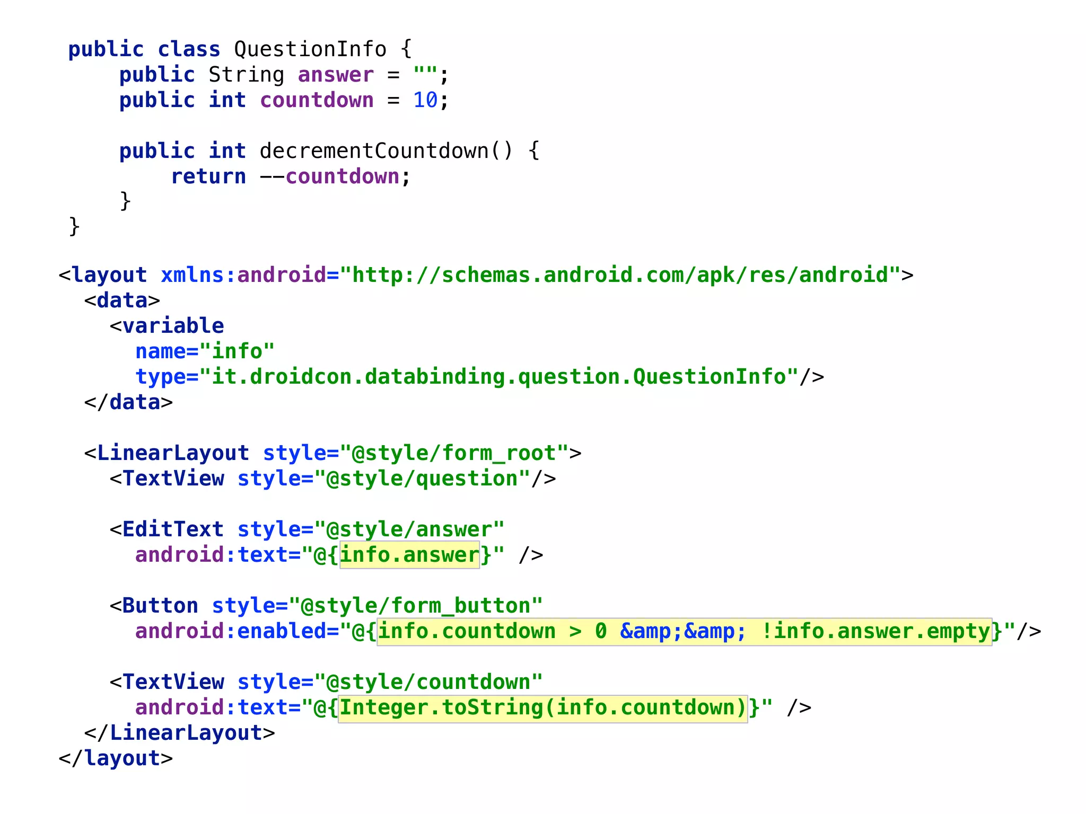This screenshot has width=1086, height=814.
Task: Click the @style/question style value
Action: pyautogui.click(x=422, y=479)
